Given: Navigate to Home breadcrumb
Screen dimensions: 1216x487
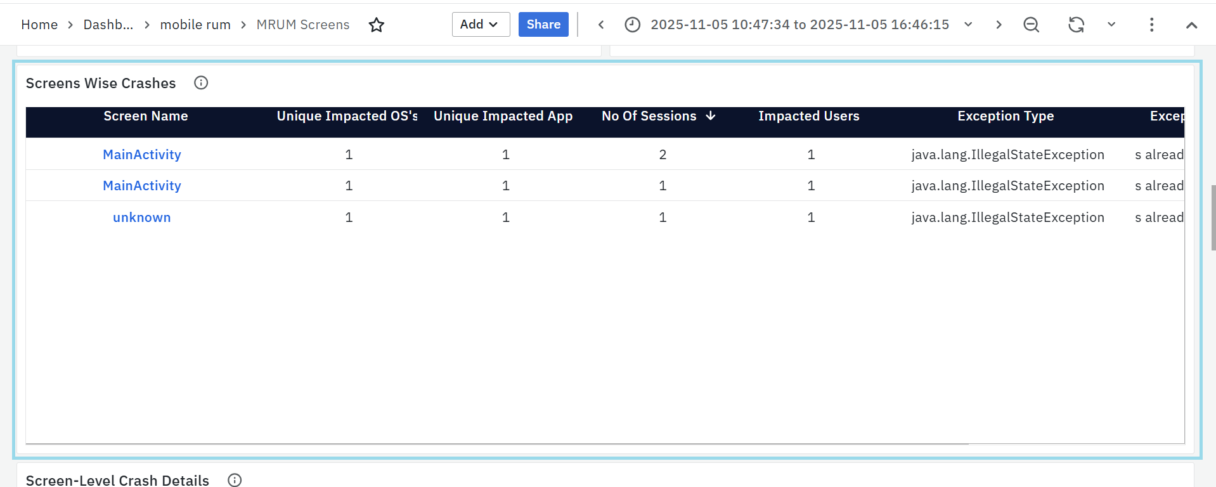Looking at the screenshot, I should click(x=39, y=25).
